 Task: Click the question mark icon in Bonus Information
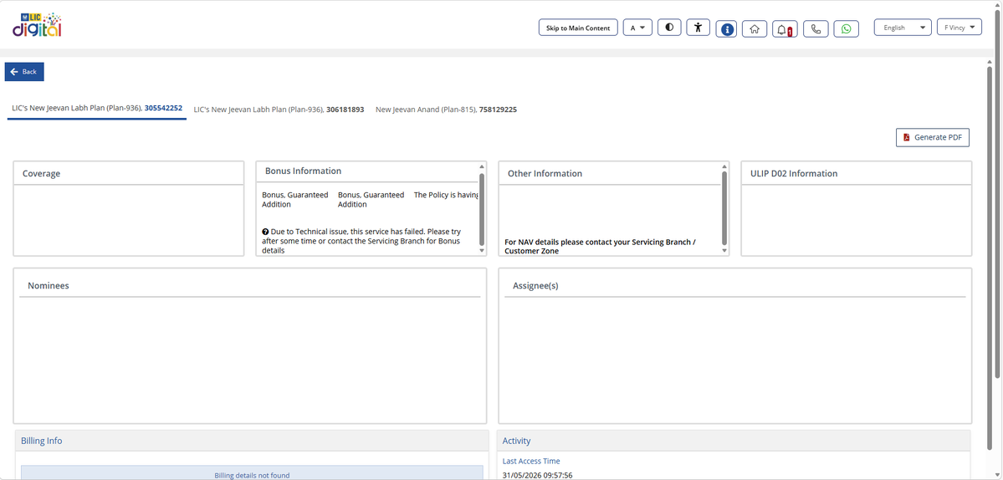click(265, 232)
